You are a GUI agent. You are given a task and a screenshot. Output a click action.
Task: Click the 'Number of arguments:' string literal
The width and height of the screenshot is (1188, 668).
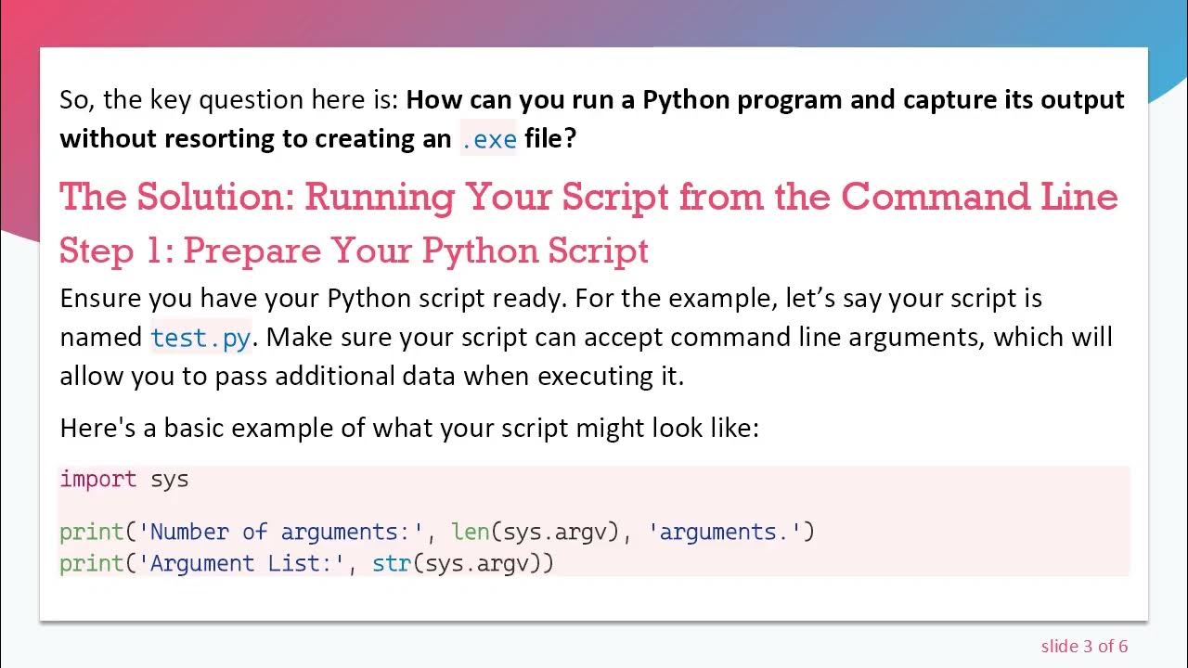pyautogui.click(x=280, y=532)
